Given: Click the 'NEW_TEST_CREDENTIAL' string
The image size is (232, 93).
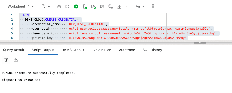Looking at the screenshot, I should (x=86, y=24).
